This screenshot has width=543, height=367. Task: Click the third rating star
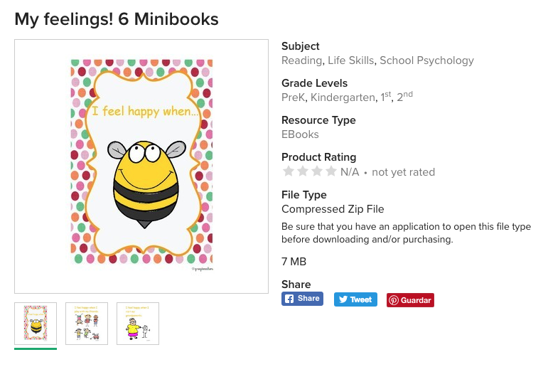pos(316,171)
